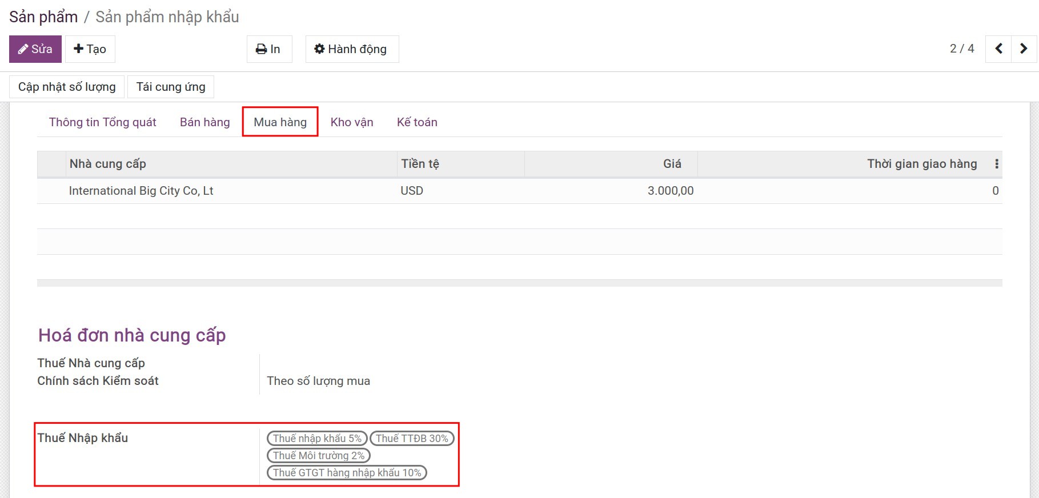Select the Mua hàng tab
The image size is (1039, 498).
[x=280, y=122]
